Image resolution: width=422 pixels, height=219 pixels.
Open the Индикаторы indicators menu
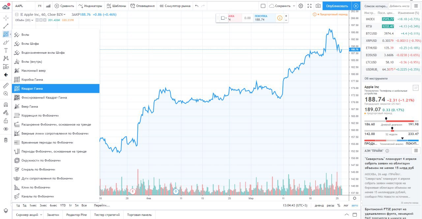(90, 6)
